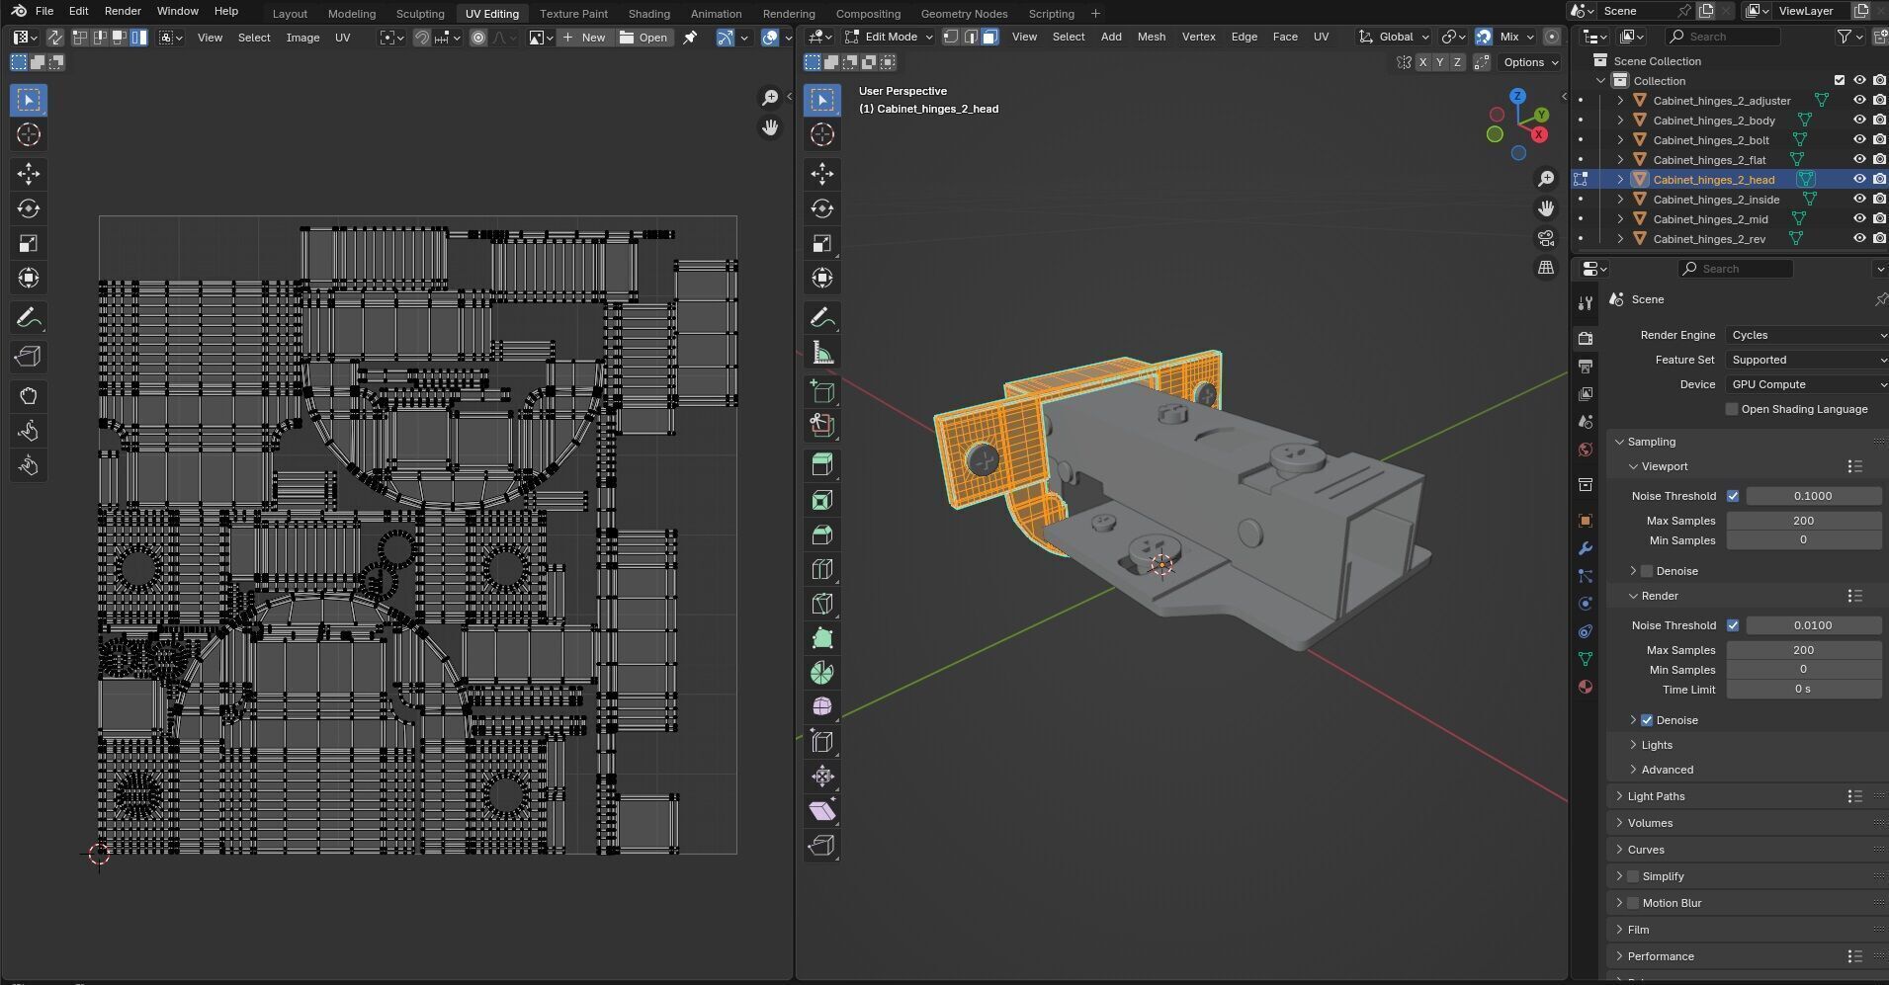Screen dimensions: 1889x985
Task: Open the Output properties tab icon
Action: click(1586, 367)
